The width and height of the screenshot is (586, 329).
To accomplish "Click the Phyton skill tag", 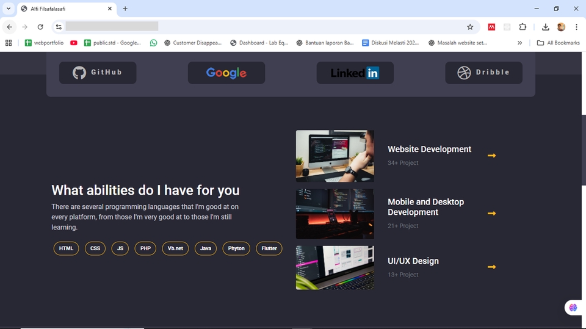I will coord(236,248).
